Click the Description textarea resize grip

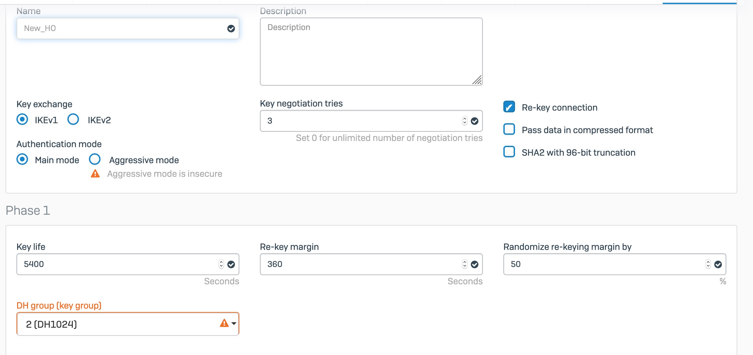[477, 80]
